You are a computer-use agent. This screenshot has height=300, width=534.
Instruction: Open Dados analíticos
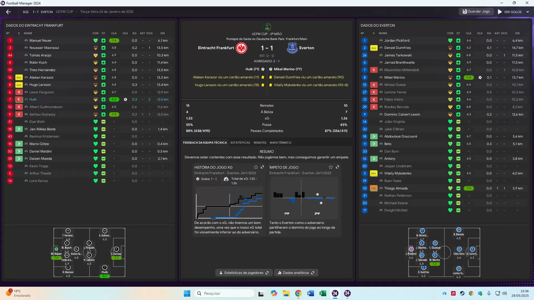[x=296, y=273]
